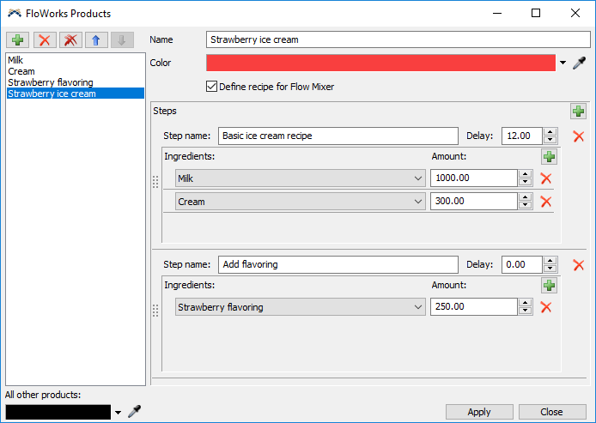Delete the Basic ice cream recipe step
The image size is (596, 423).
[578, 136]
